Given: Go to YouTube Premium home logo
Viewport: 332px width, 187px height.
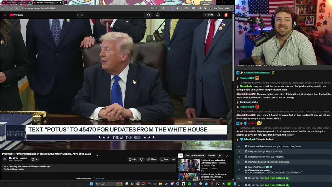Looking at the screenshot, I should 16,15.
